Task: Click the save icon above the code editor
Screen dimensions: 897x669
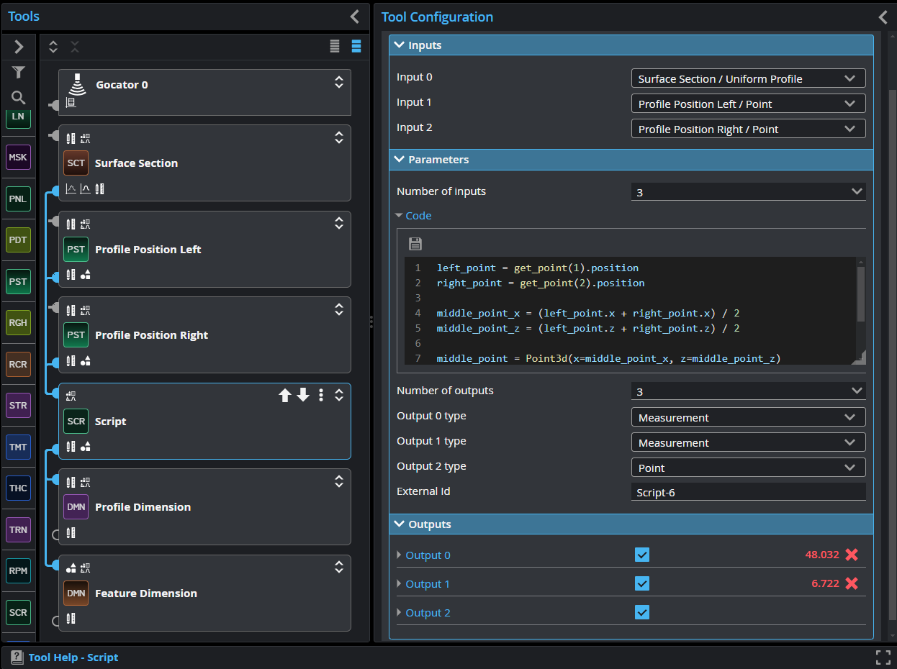Action: (415, 244)
